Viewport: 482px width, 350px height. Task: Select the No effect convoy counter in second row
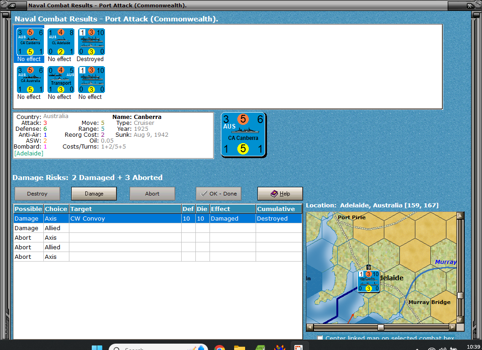pyautogui.click(x=91, y=79)
